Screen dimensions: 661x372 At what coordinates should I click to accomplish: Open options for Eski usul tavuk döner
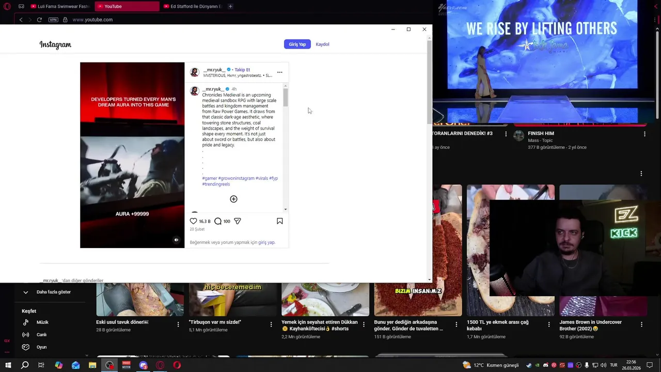178,324
